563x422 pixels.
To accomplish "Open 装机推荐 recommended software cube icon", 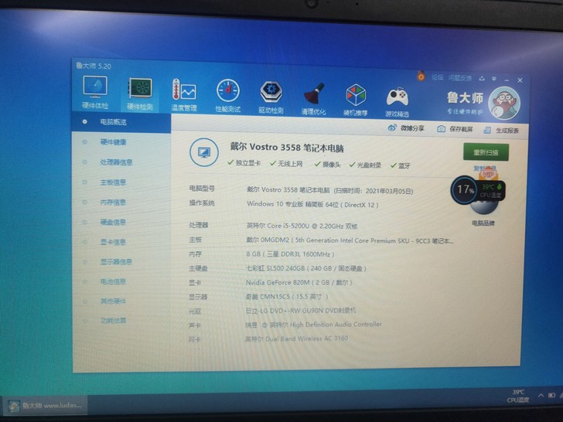I will point(356,100).
